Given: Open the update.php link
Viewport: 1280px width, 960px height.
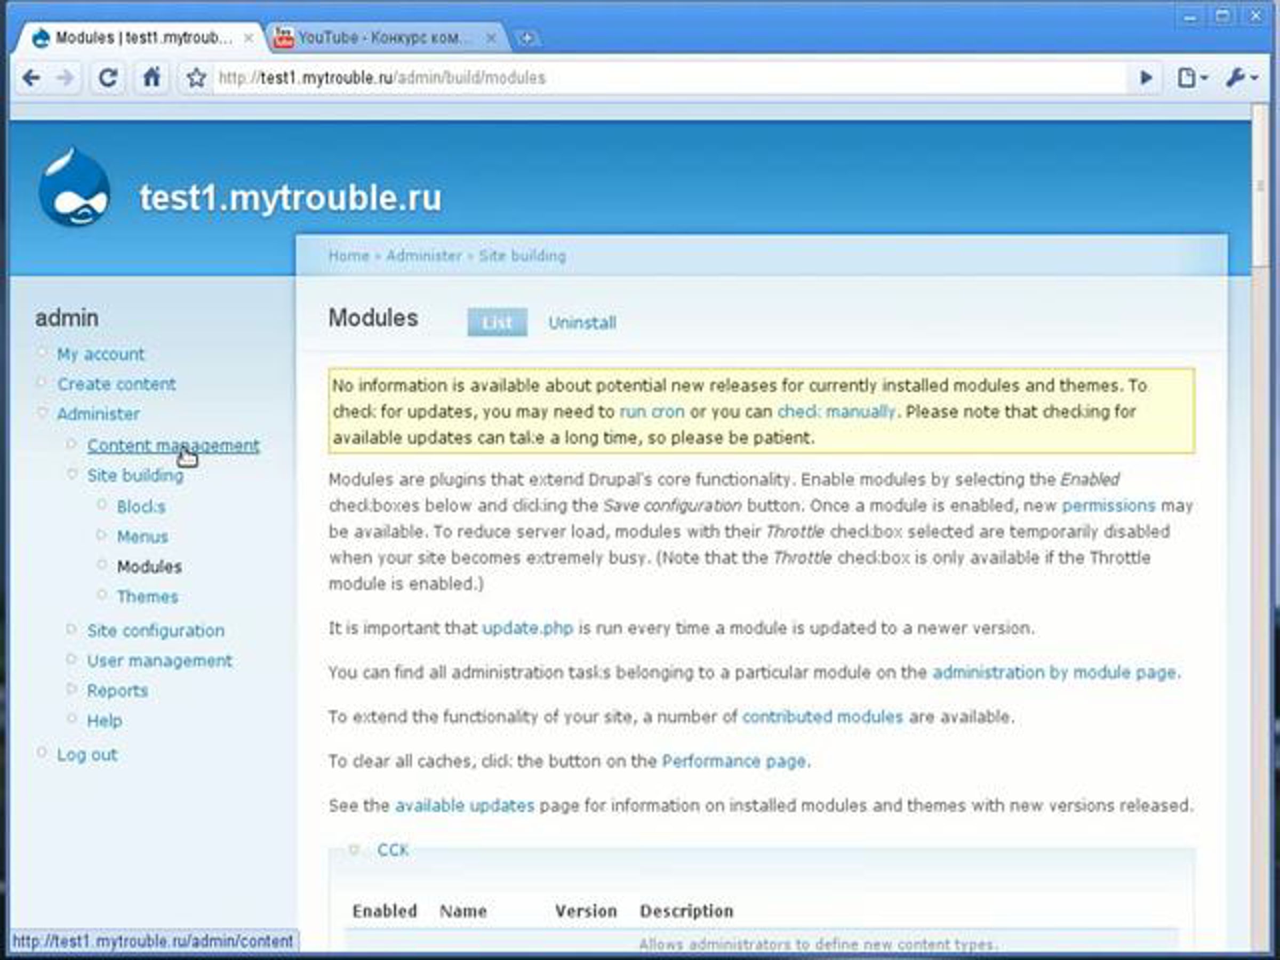Looking at the screenshot, I should pos(528,628).
